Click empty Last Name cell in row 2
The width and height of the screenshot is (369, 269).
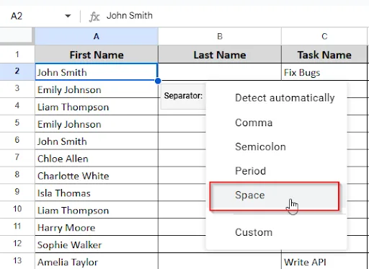pos(220,72)
